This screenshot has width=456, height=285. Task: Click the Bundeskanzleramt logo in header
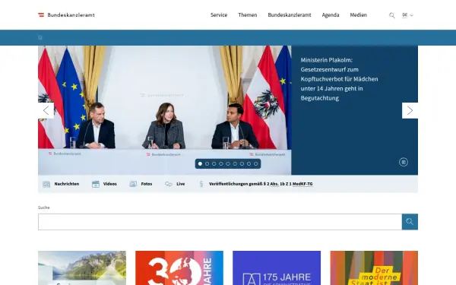point(66,15)
